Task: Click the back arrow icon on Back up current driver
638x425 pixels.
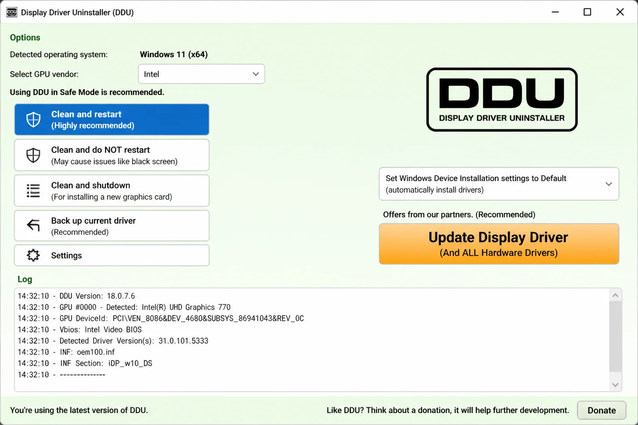Action: click(x=33, y=225)
